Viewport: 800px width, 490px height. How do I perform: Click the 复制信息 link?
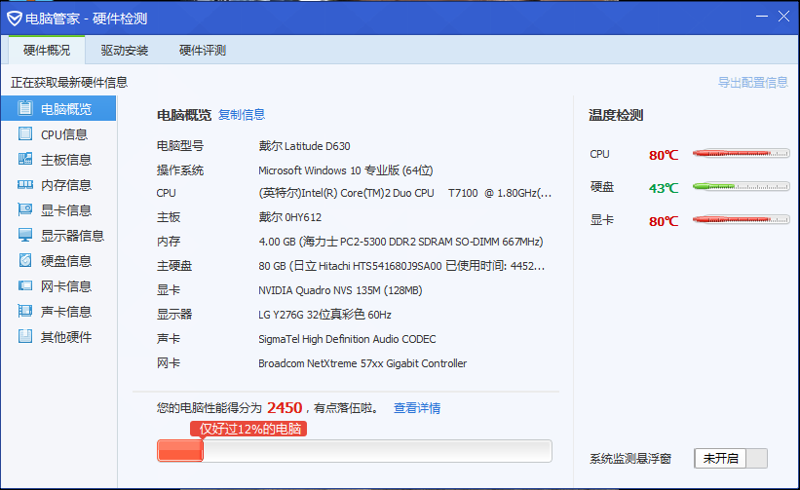[x=242, y=115]
